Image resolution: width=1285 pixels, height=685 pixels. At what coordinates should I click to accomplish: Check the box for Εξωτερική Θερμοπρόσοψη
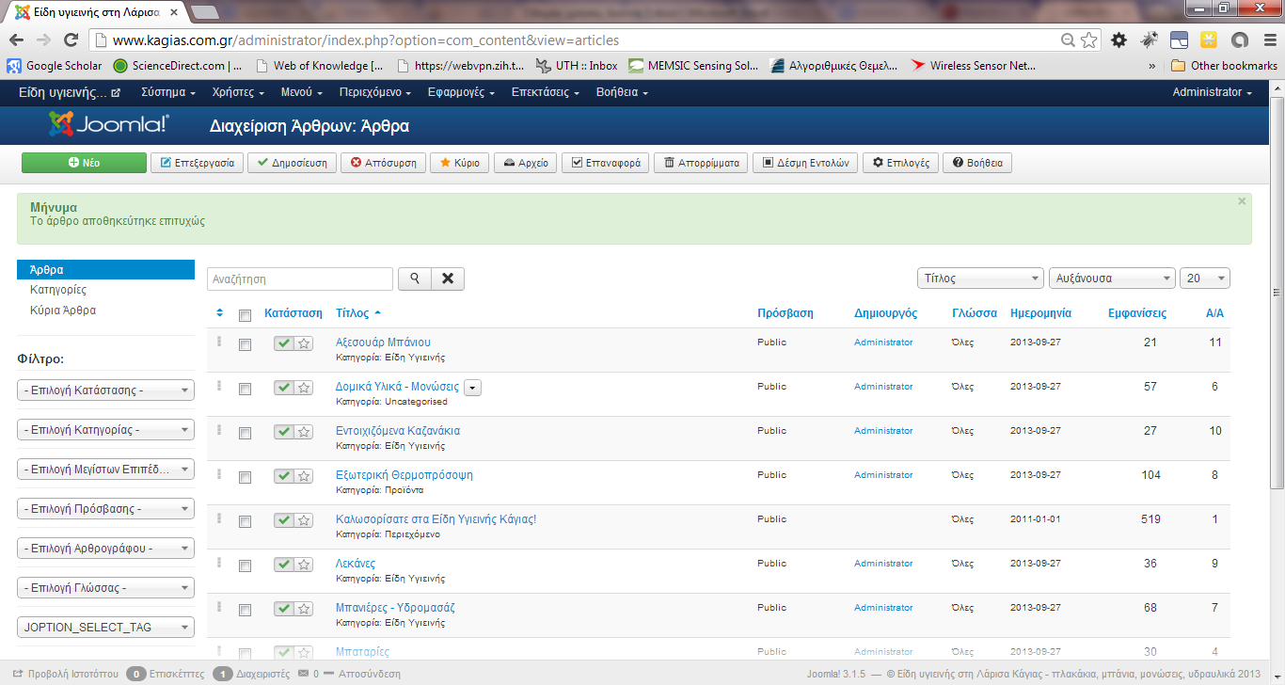click(x=246, y=477)
